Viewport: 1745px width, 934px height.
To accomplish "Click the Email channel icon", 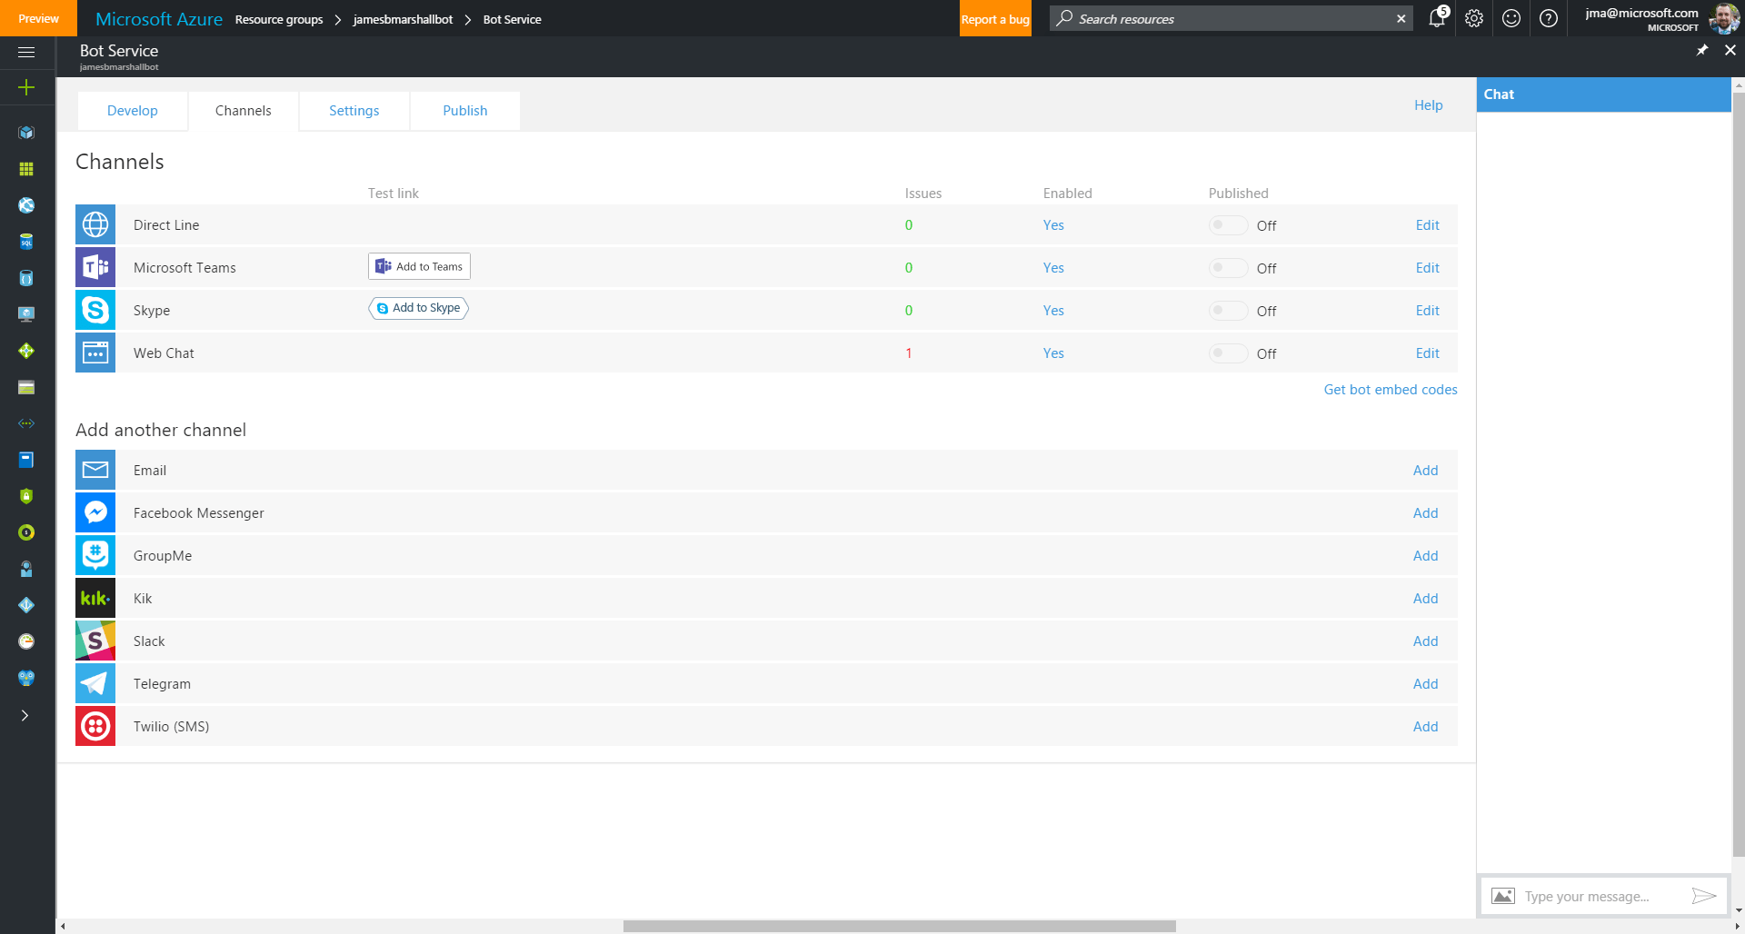I will tap(95, 470).
